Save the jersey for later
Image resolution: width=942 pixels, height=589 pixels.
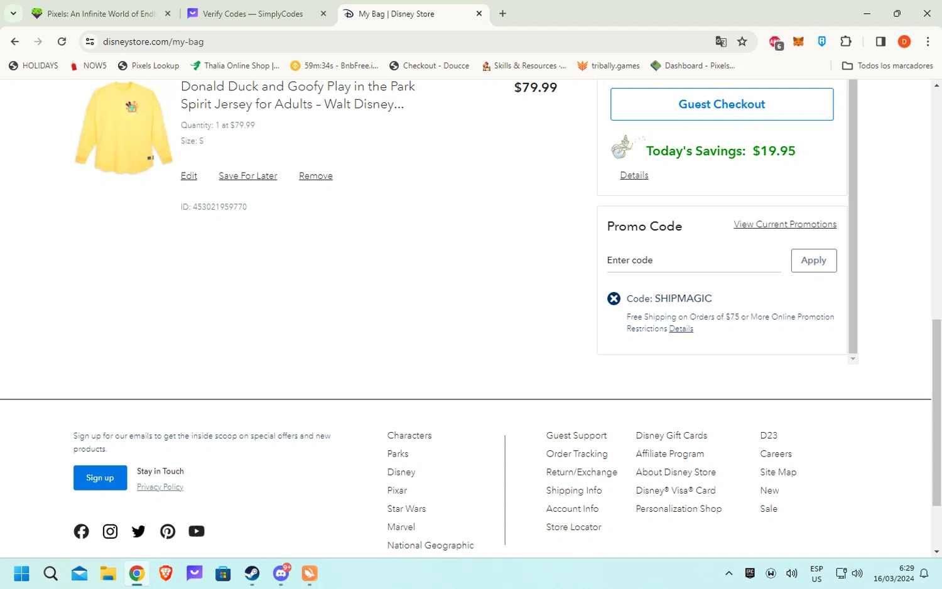click(x=247, y=176)
